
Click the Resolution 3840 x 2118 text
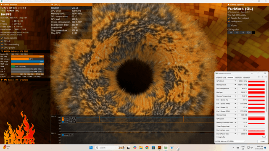point(13,29)
